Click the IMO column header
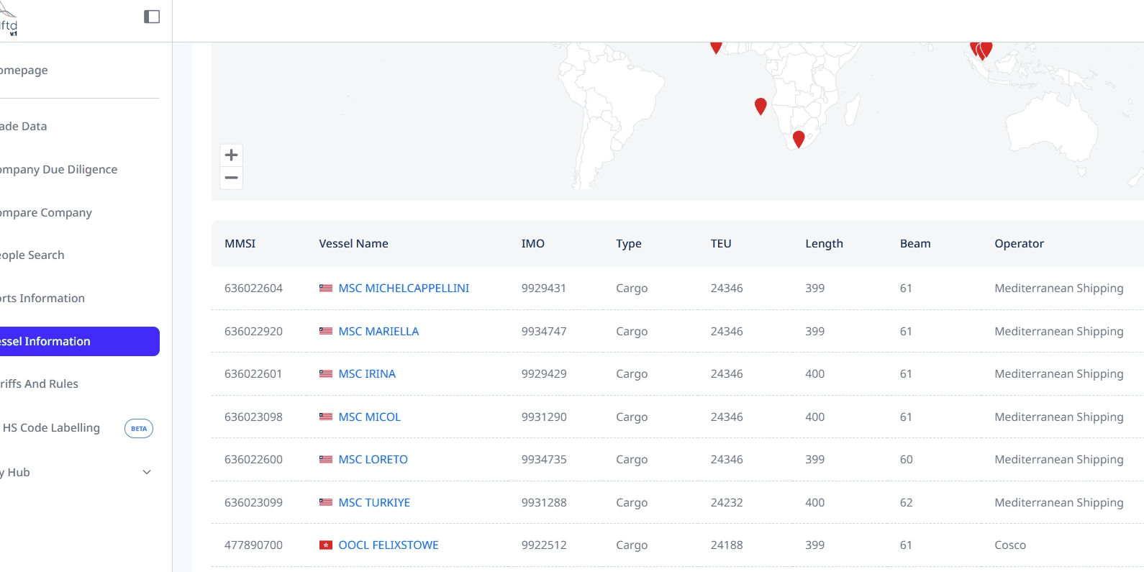The image size is (1144, 572). [532, 243]
